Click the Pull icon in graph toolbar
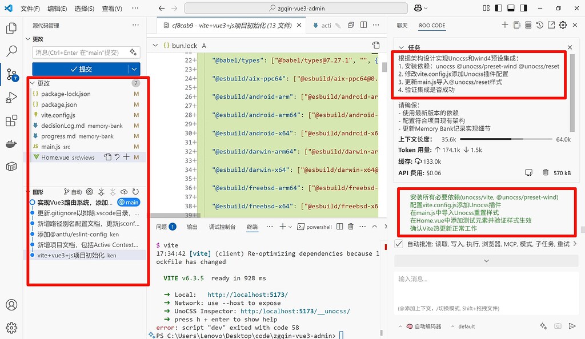This screenshot has width=585, height=339. pos(113,192)
